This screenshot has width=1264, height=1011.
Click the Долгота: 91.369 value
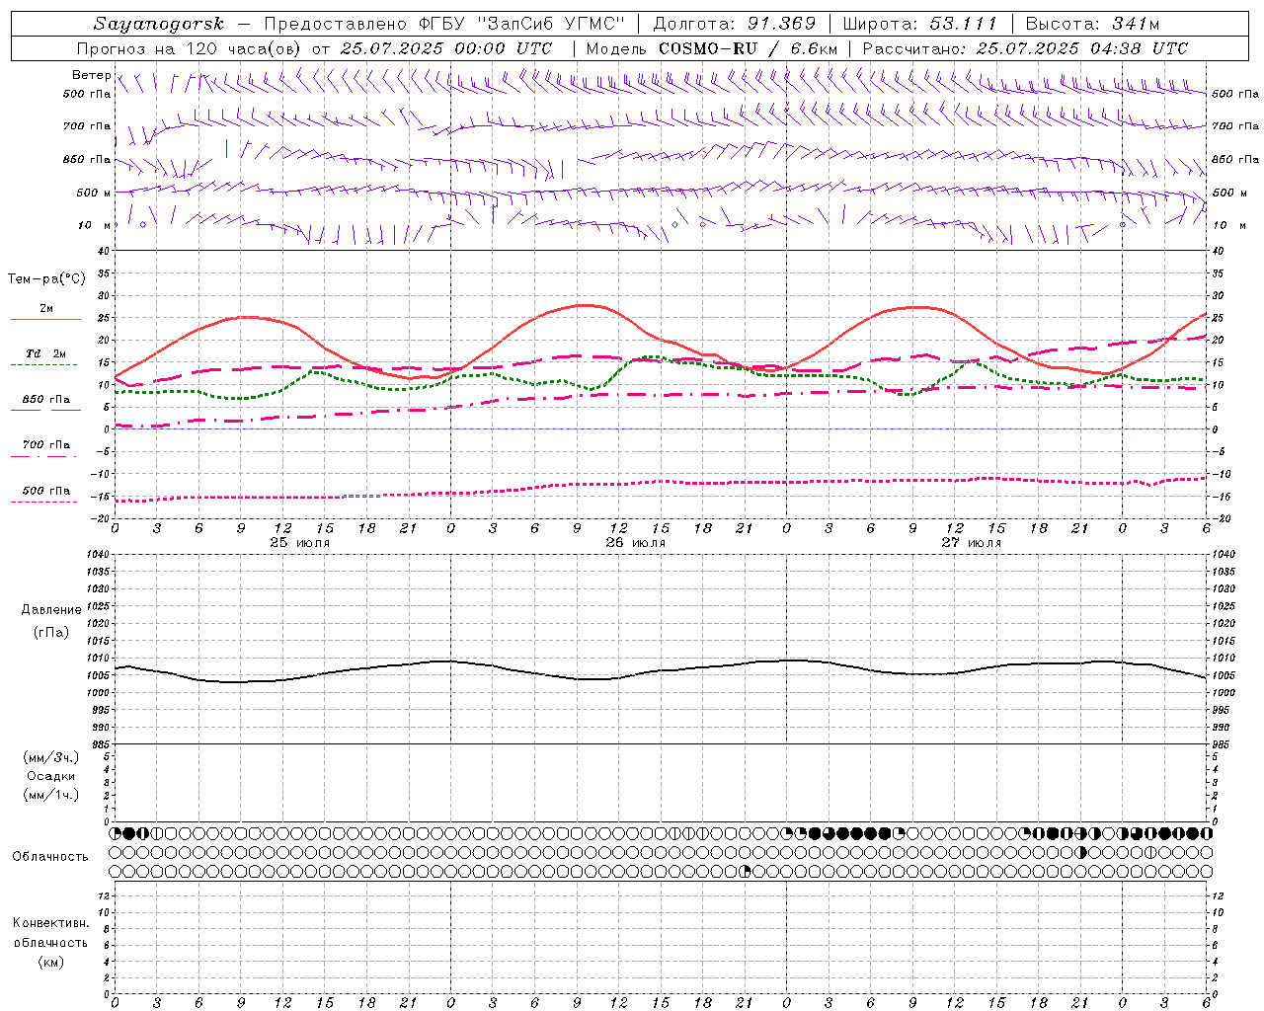coord(734,24)
